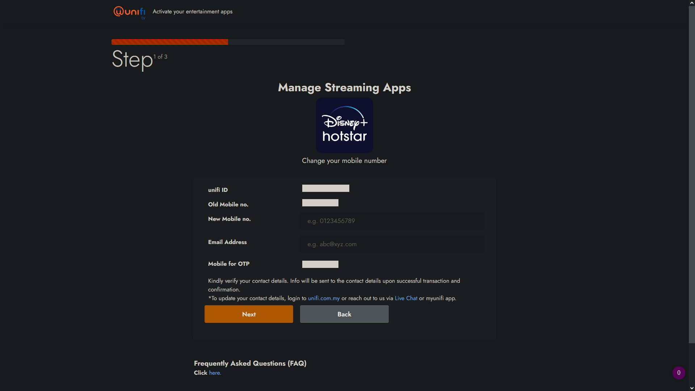Focus the Email Address input field

392,244
